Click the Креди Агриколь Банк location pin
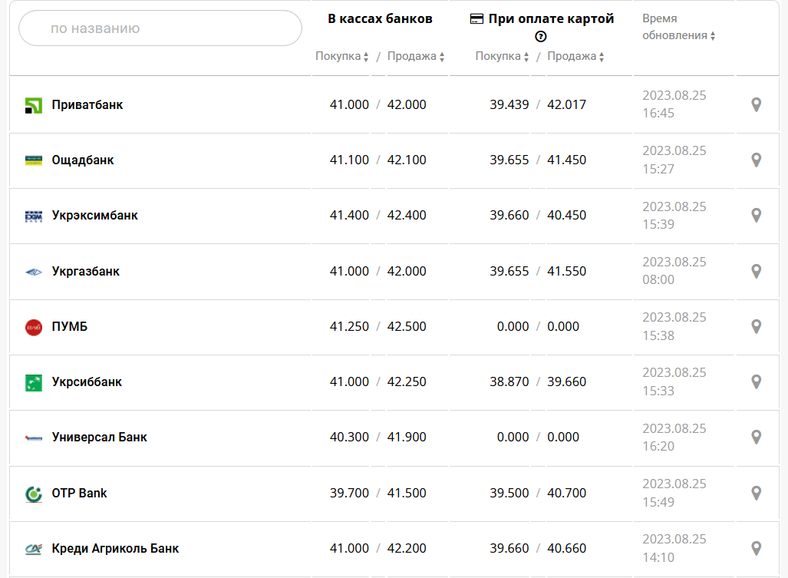 point(756,548)
